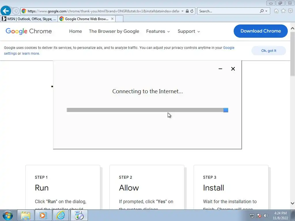Open the address bar autocomplete dropdown arrow
This screenshot has width=295, height=221.
[x=182, y=11]
